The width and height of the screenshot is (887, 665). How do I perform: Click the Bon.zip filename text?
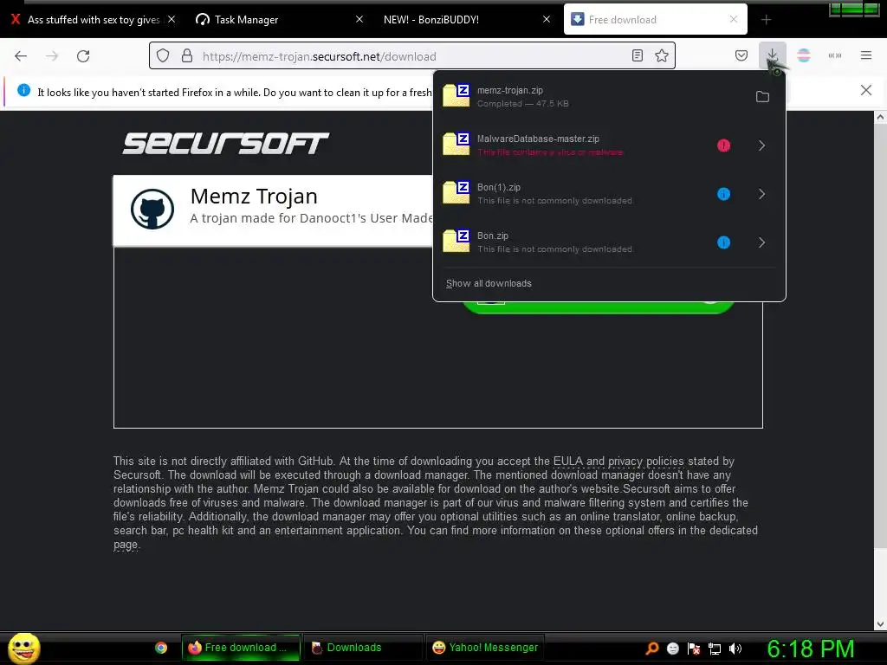point(493,236)
